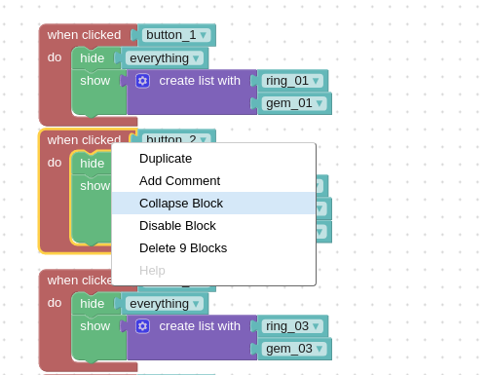Open gear settings on ring_03 create list block
This screenshot has height=375, width=489.
coord(142,326)
